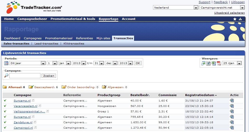This screenshot has height=132, width=249.
Task: Open Promotiemateriaal & tools menu
Action: (73, 19)
